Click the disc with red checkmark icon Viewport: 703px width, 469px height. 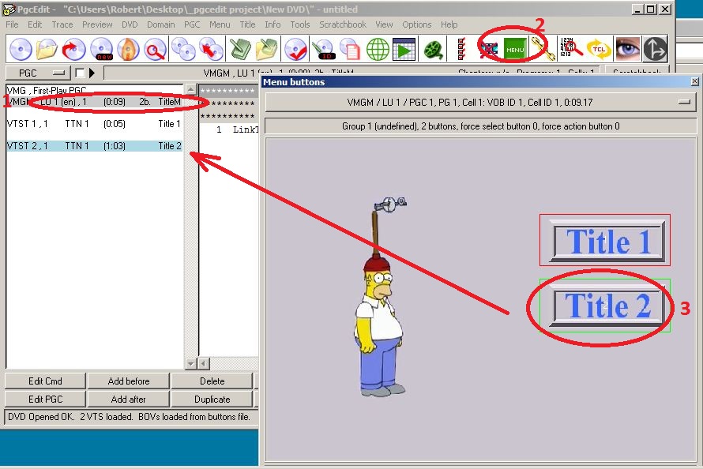click(295, 49)
